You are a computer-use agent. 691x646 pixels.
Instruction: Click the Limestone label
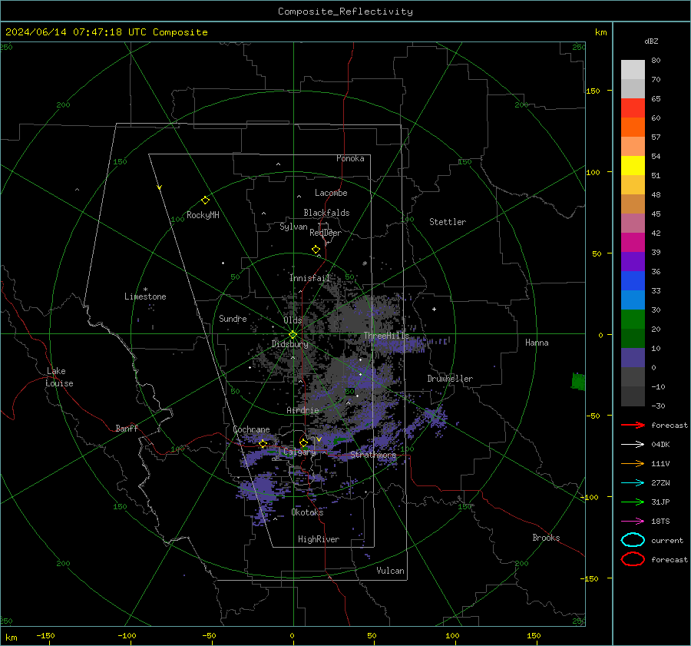pyautogui.click(x=145, y=296)
